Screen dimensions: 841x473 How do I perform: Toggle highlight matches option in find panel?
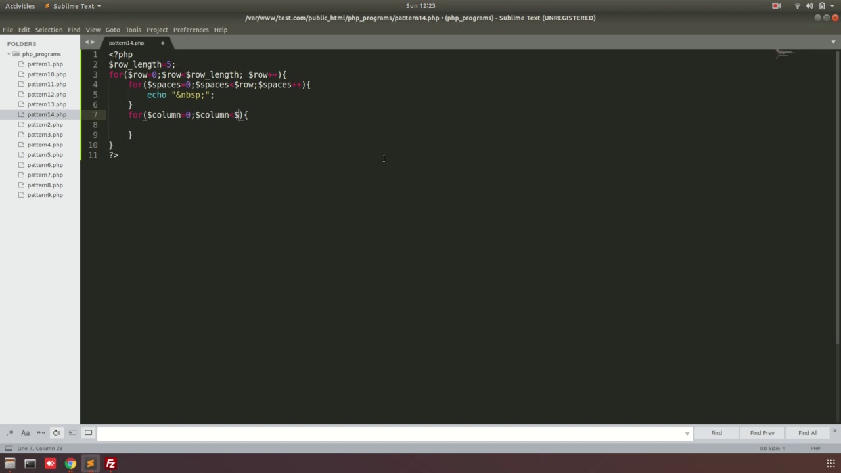tap(88, 433)
